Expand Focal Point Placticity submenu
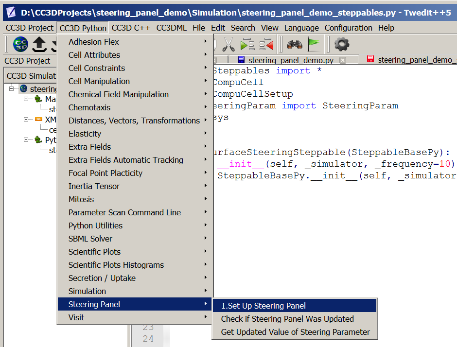The width and height of the screenshot is (457, 347). [135, 173]
